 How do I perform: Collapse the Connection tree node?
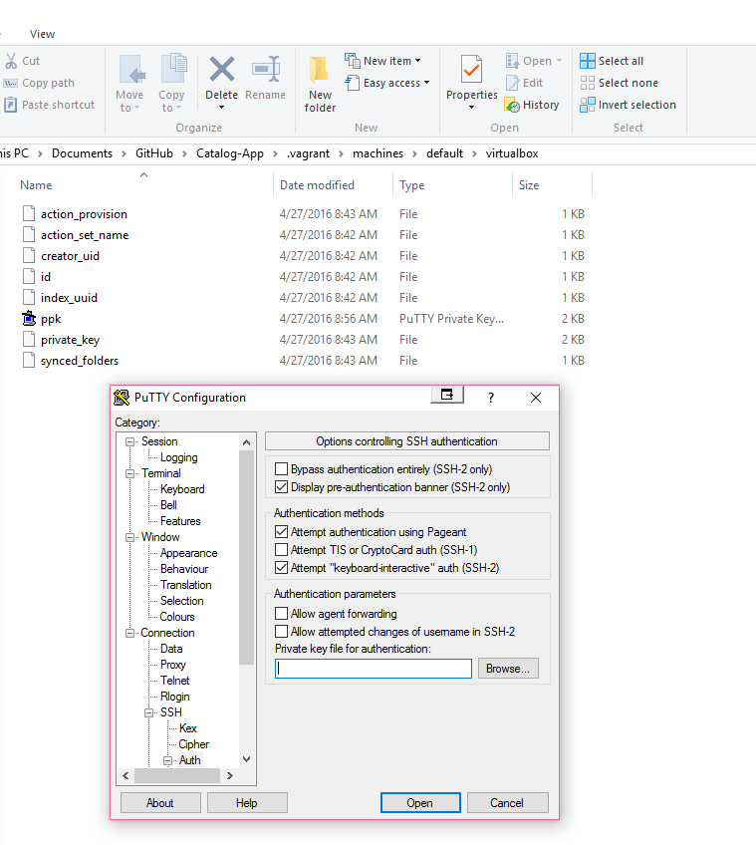(x=129, y=633)
